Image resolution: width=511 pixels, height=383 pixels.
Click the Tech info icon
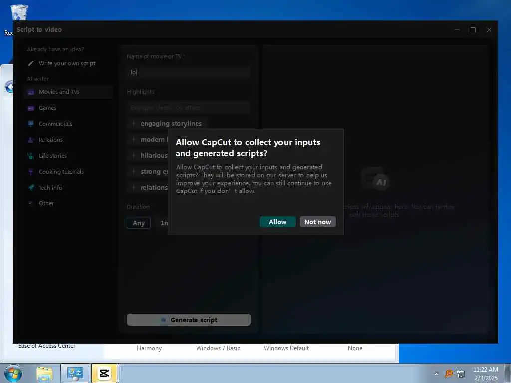31,188
